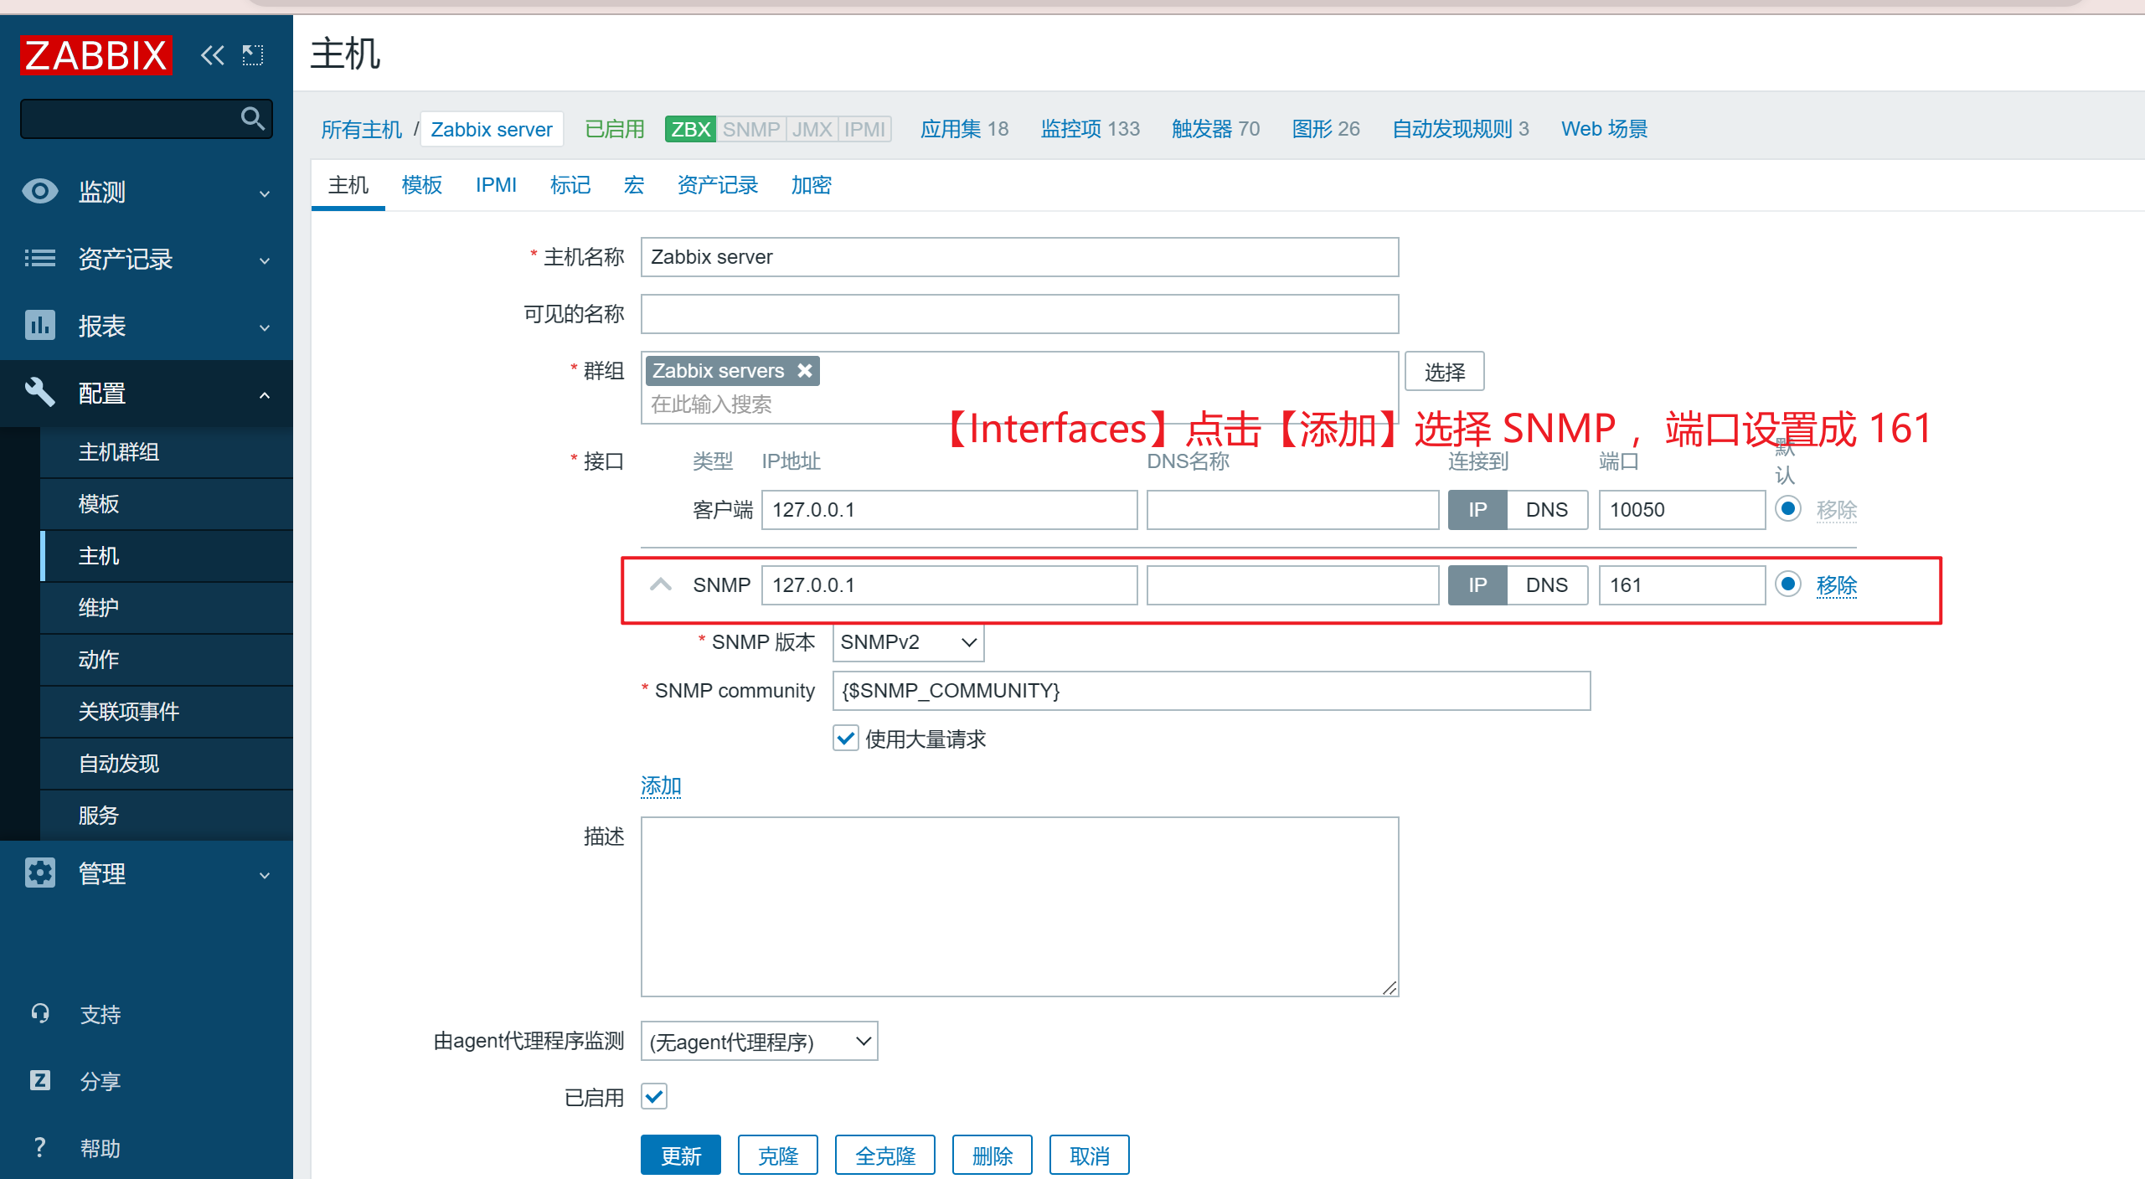The image size is (2145, 1179).
Task: Open the 监控项 133 link
Action: point(1091,128)
